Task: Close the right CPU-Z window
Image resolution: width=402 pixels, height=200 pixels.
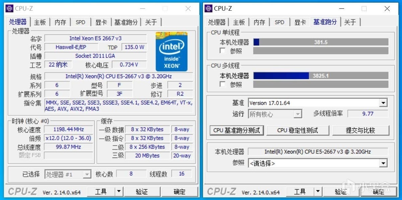Action: (387, 9)
